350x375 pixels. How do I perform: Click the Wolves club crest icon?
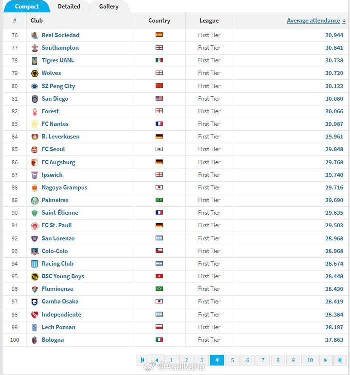(x=35, y=73)
